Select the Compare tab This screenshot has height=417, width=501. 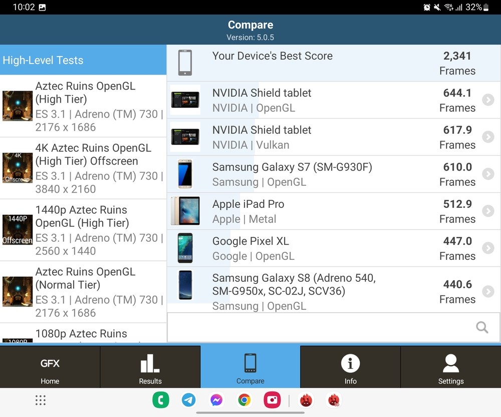point(250,367)
